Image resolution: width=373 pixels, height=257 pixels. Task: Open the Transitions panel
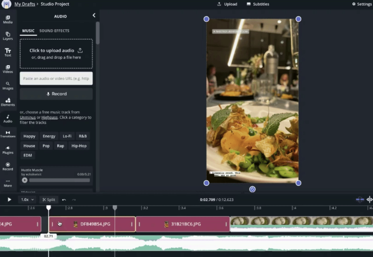point(8,134)
